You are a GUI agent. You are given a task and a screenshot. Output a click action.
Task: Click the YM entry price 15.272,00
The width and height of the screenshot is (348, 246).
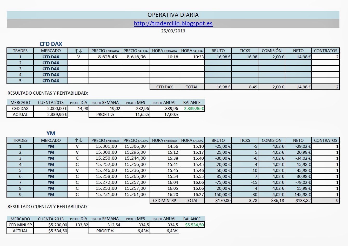pos(106,182)
